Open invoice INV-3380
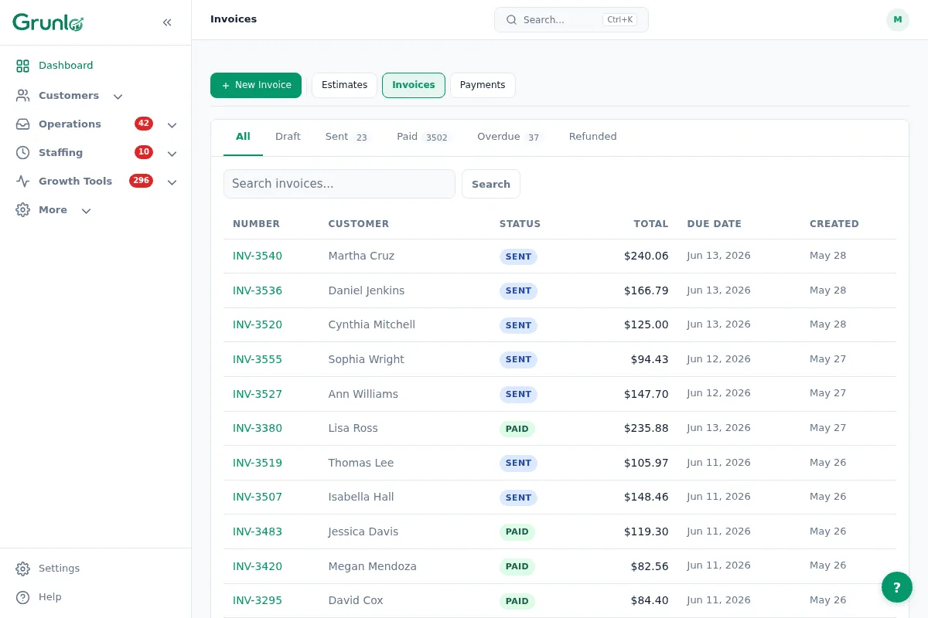928x618 pixels. pyautogui.click(x=258, y=428)
